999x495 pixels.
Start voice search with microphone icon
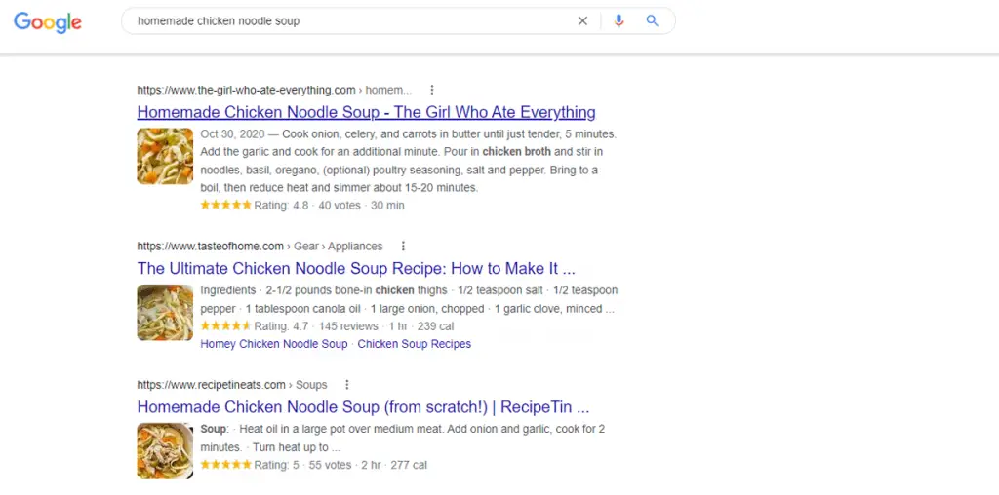[x=619, y=21]
